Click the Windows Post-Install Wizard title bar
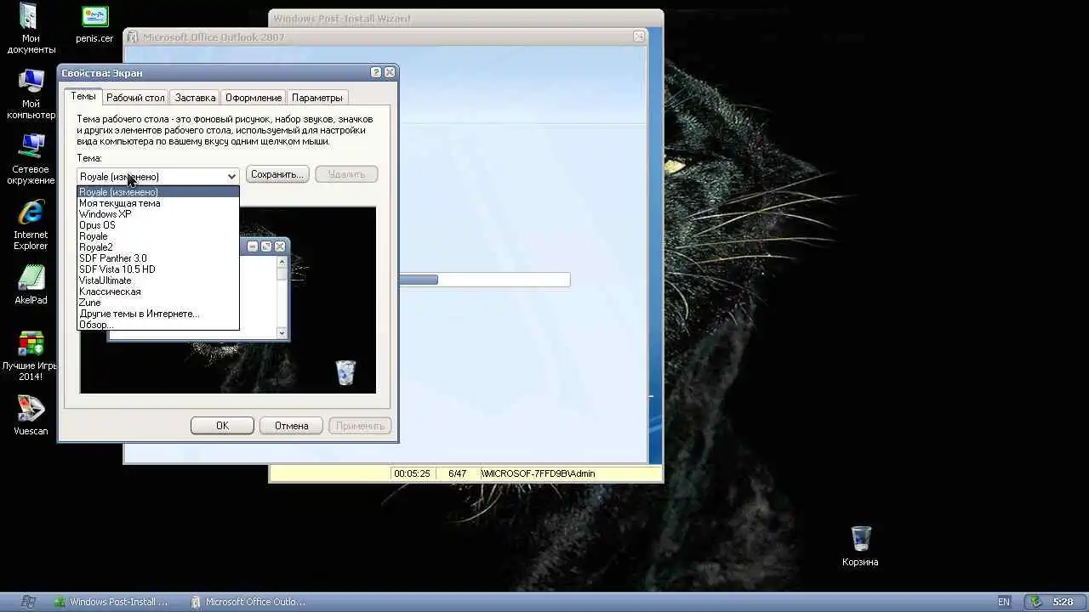The image size is (1089, 612). [x=465, y=18]
